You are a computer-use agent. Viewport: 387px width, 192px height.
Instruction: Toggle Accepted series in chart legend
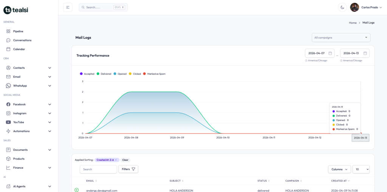(x=87, y=74)
